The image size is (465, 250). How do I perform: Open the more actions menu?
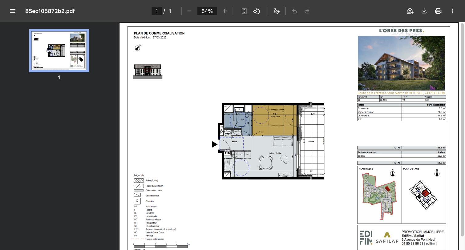coord(452,11)
